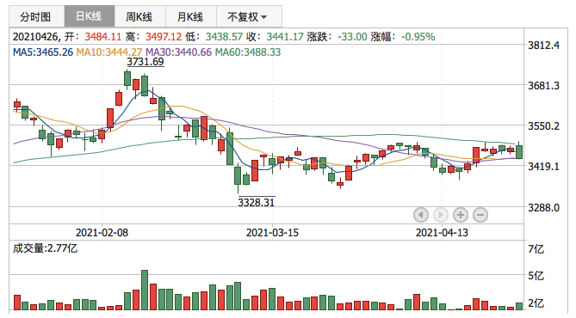Expand the 不复权 dropdown
Image resolution: width=576 pixels, height=318 pixels.
(x=249, y=17)
